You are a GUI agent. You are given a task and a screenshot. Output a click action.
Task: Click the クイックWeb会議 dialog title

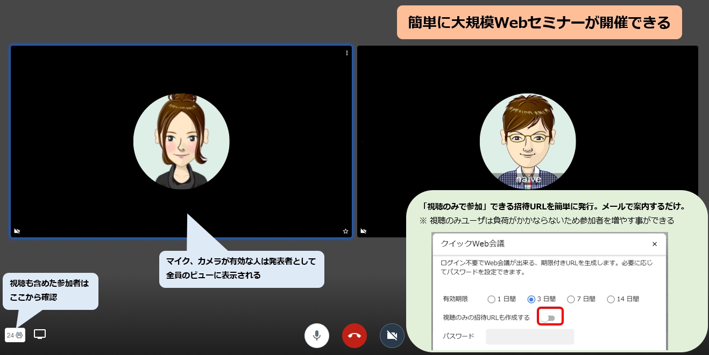(x=472, y=244)
